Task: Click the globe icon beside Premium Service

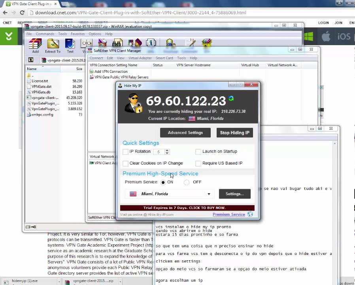Action: [250, 214]
